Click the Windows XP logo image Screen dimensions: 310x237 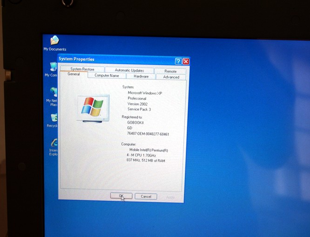tap(92, 107)
